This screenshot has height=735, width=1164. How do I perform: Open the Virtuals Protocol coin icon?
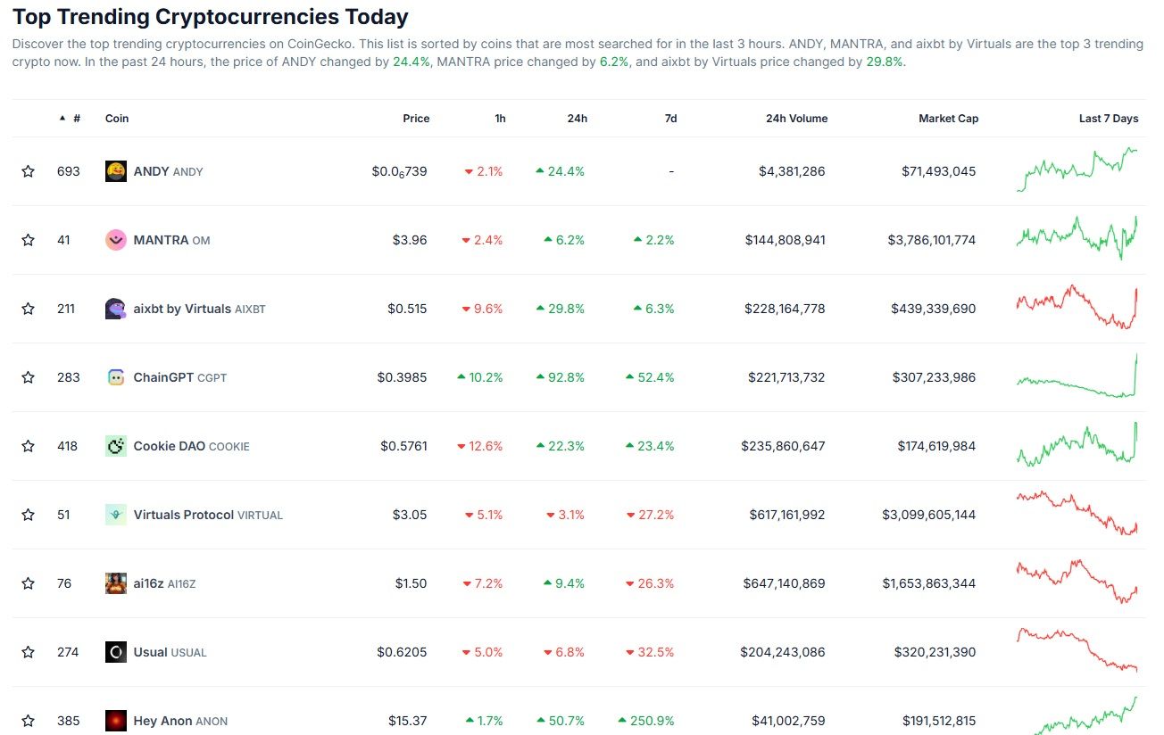(x=116, y=515)
